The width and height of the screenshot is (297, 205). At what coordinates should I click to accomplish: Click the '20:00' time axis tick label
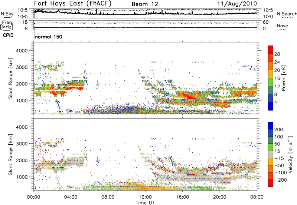(x=219, y=197)
